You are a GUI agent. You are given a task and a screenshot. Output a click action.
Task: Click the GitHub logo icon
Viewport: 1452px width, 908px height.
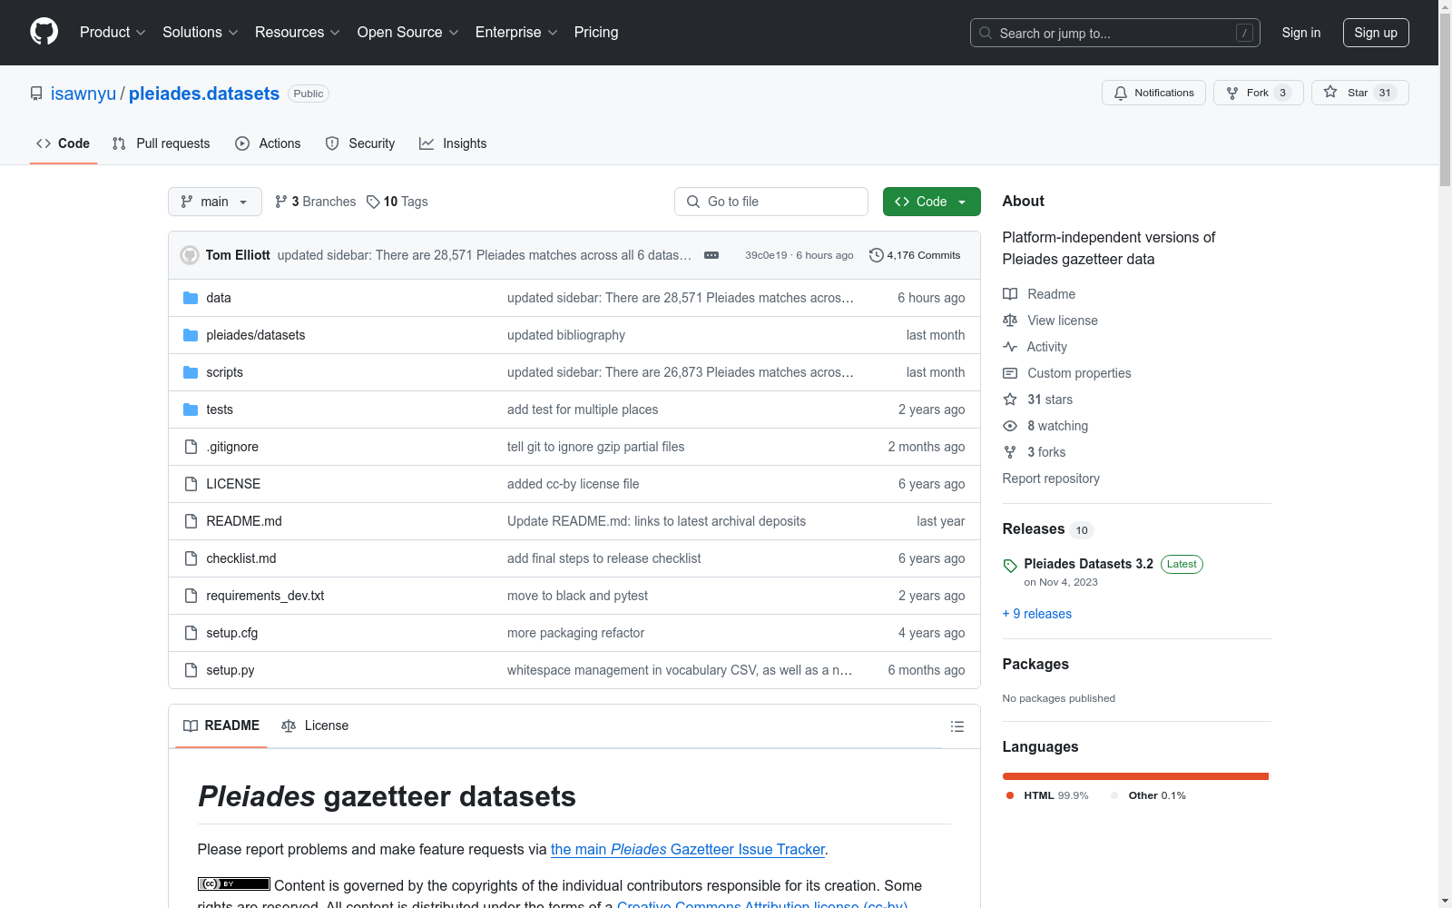tap(44, 32)
